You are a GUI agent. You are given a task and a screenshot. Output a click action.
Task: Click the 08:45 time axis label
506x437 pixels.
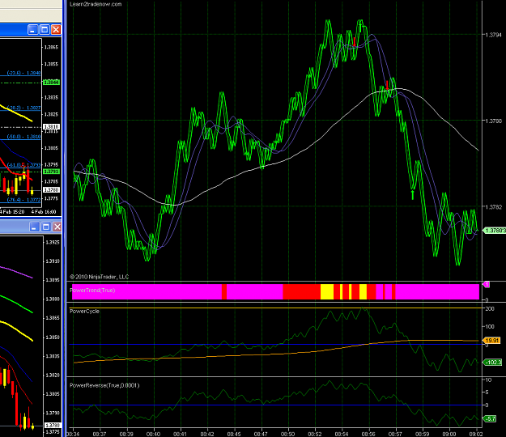[x=234, y=434]
